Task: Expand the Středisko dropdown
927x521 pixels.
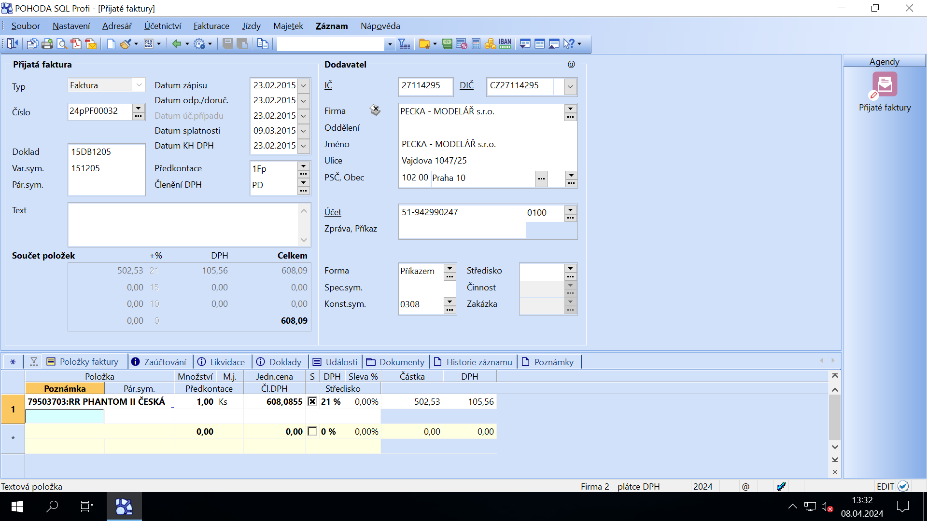Action: (x=570, y=268)
